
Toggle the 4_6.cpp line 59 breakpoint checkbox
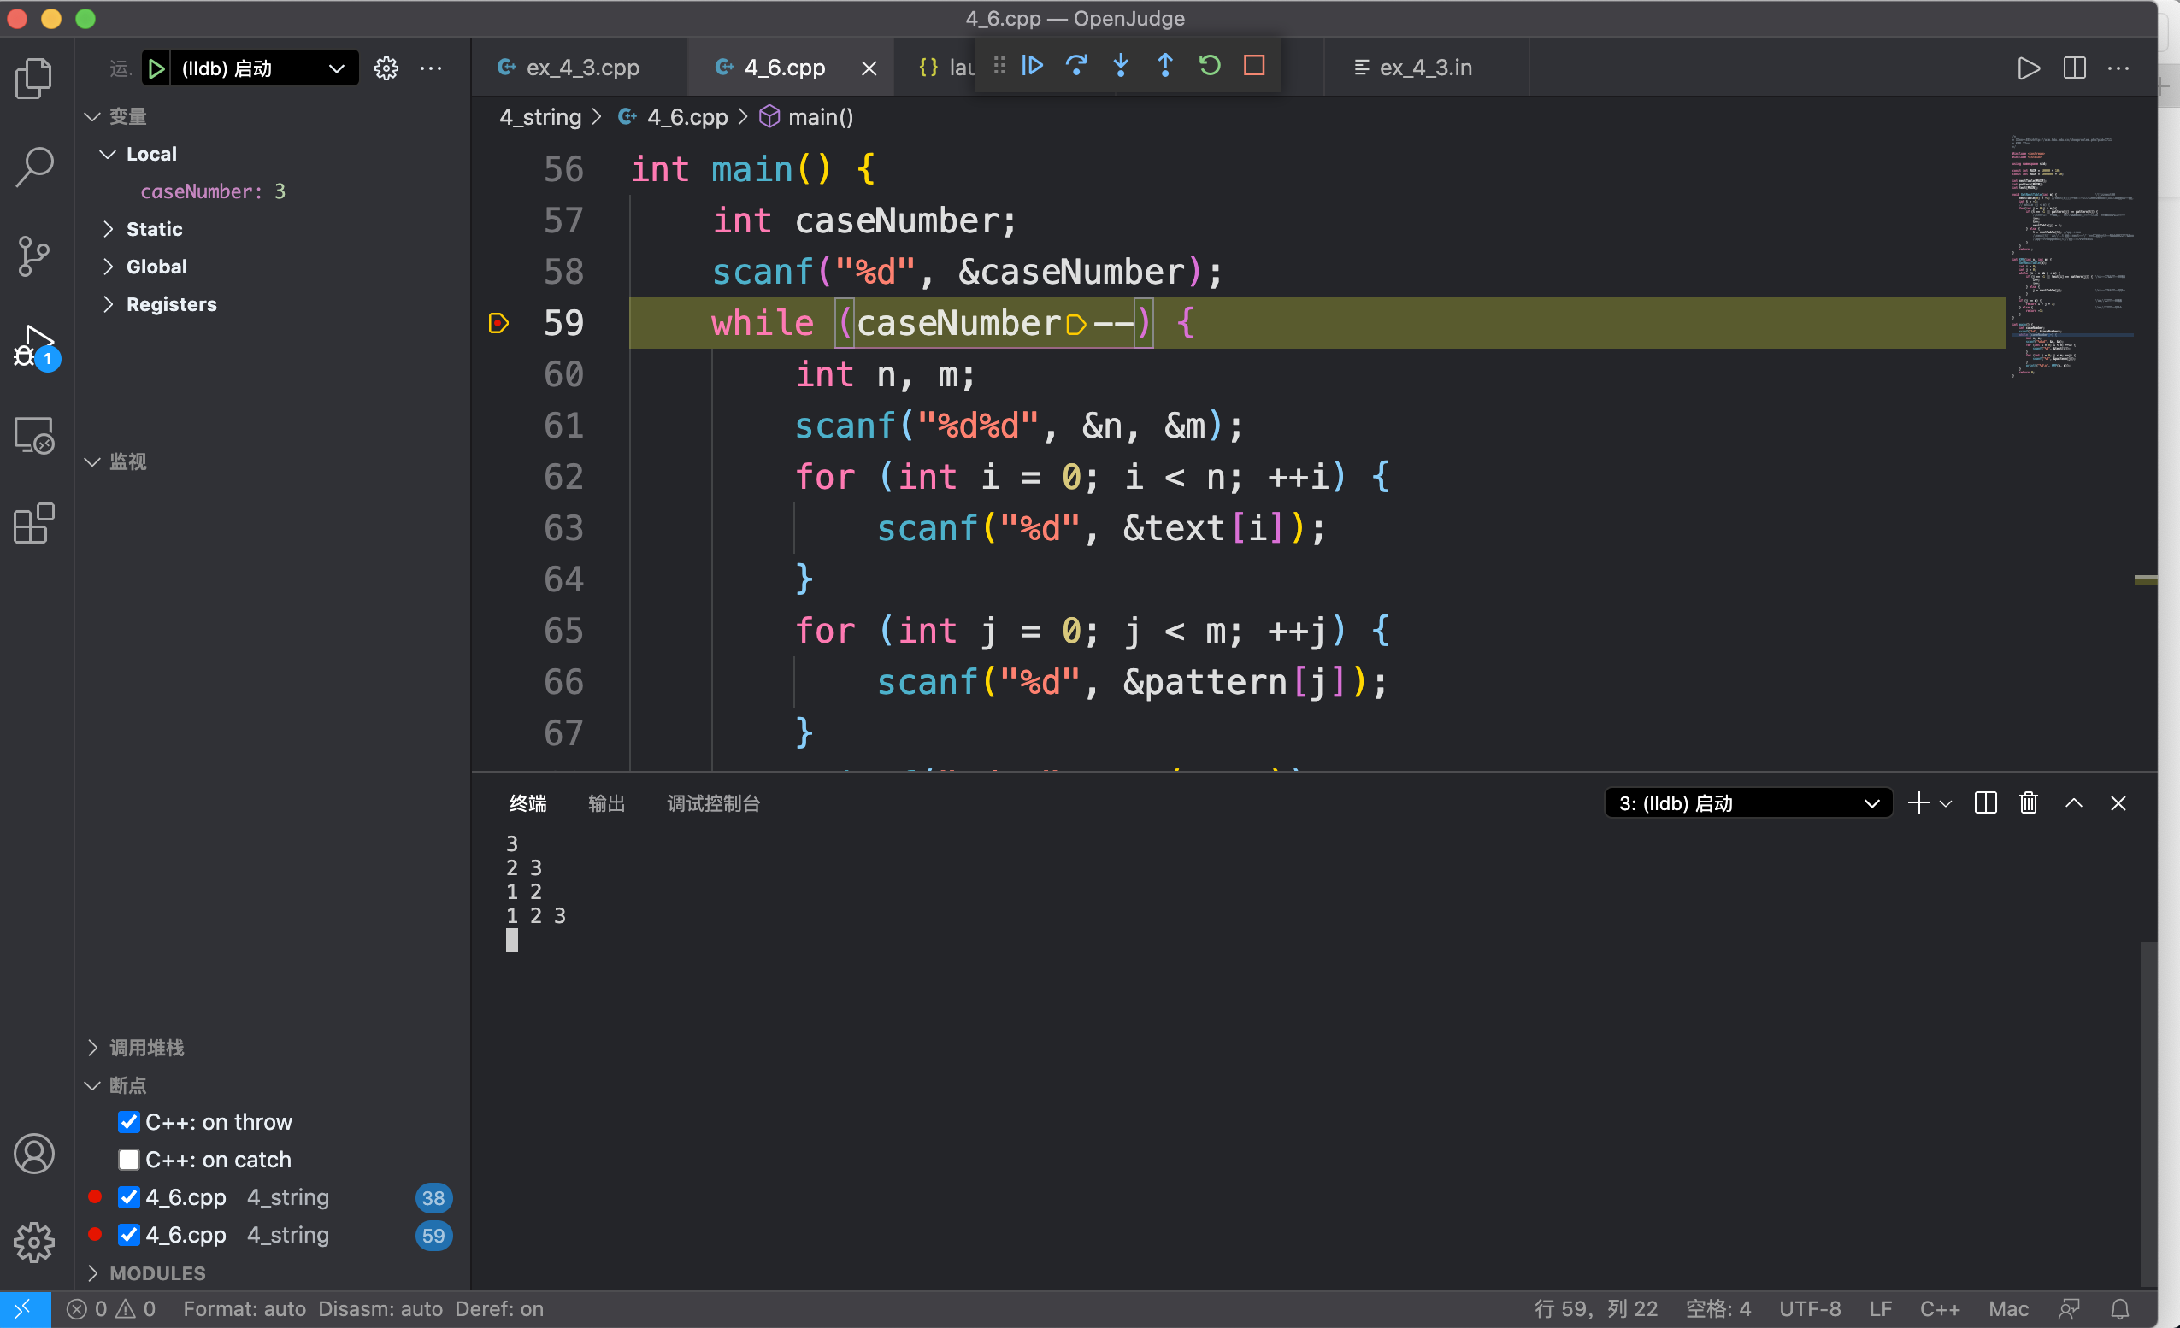point(129,1234)
